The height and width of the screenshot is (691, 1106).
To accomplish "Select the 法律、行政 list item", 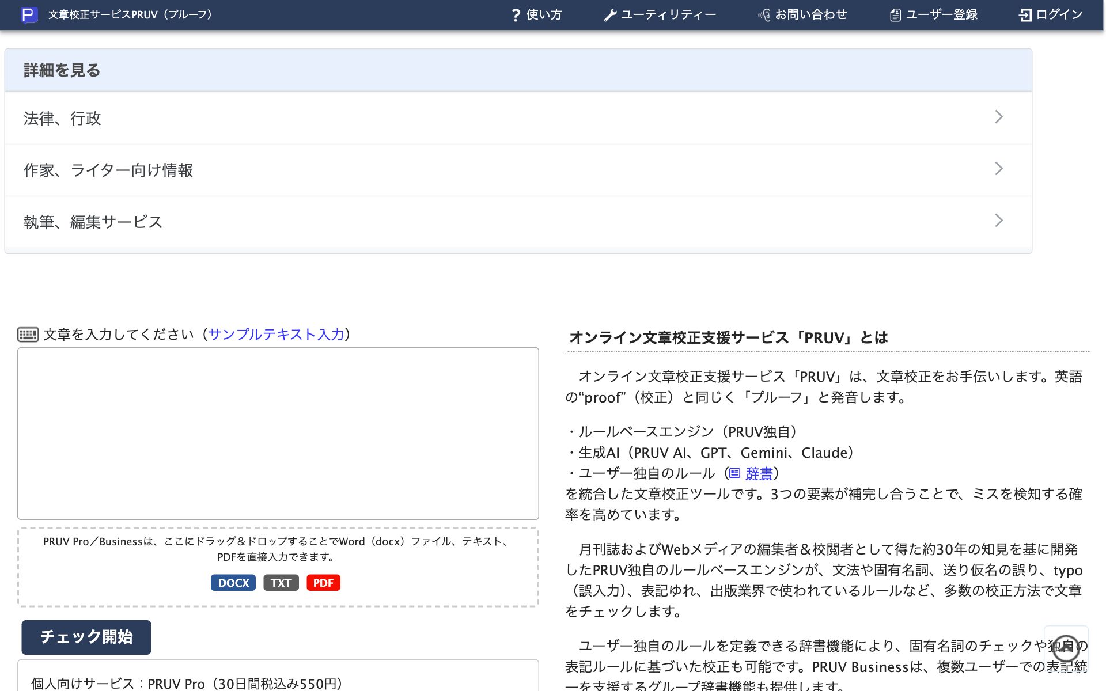I will coord(518,118).
